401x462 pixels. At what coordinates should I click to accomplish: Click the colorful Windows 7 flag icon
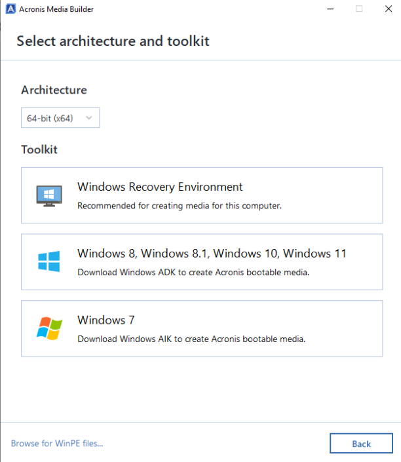click(49, 328)
